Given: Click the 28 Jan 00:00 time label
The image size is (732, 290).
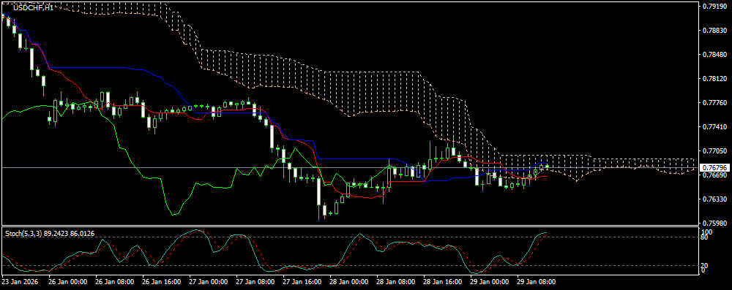Looking at the screenshot, I should pyautogui.click(x=350, y=282).
